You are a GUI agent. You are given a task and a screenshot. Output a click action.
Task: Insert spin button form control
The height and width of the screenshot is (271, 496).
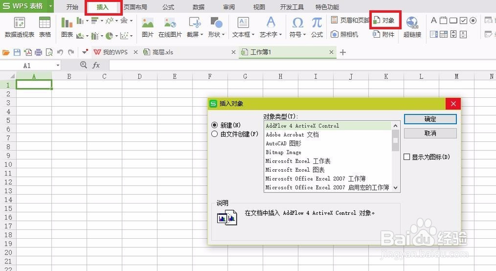click(x=454, y=34)
